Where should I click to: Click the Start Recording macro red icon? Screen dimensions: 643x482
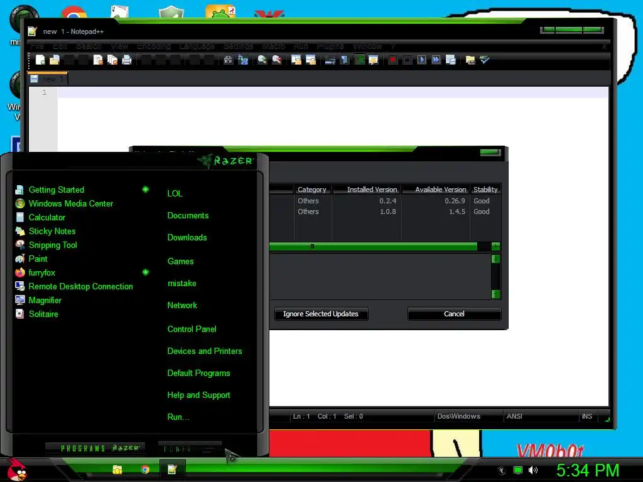(x=392, y=60)
